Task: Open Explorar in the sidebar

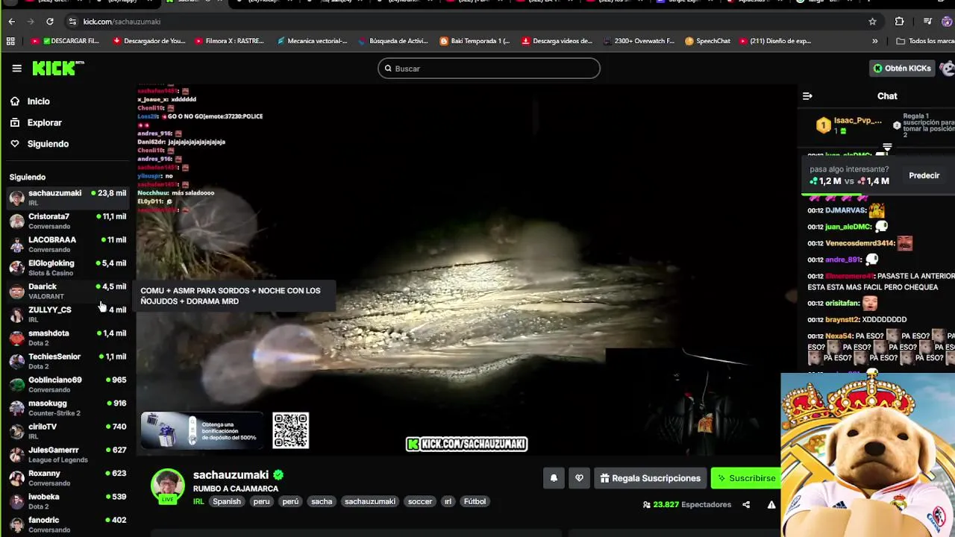Action: (x=45, y=122)
